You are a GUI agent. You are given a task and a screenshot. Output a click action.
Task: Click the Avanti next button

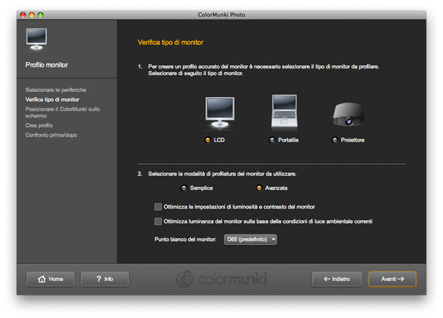pos(393,279)
